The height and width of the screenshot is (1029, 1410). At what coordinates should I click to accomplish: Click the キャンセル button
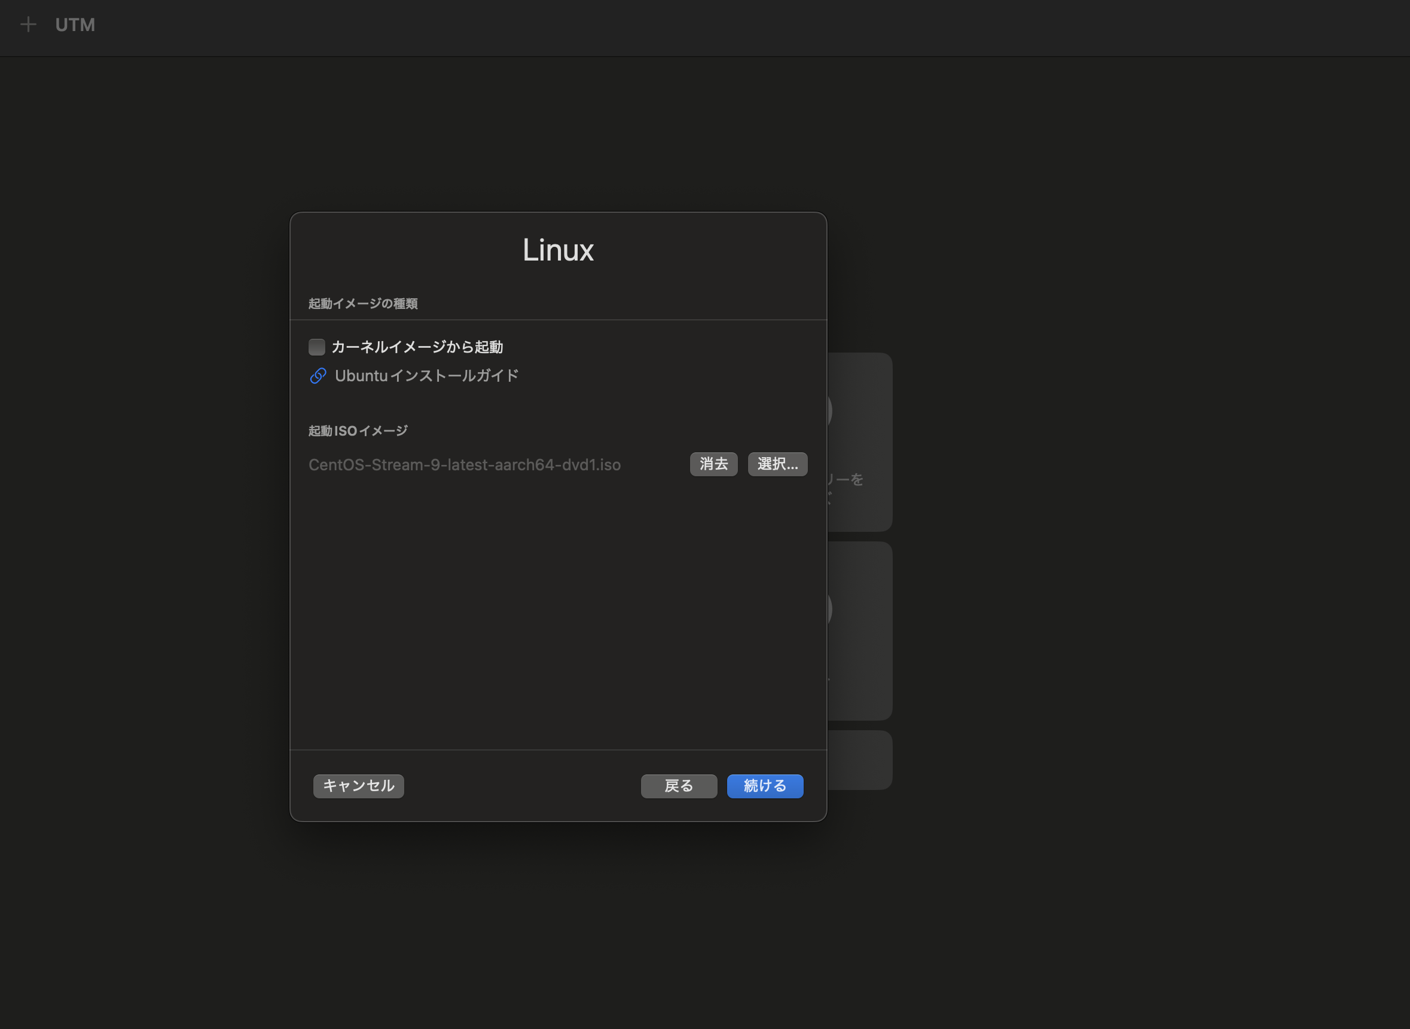pos(358,786)
